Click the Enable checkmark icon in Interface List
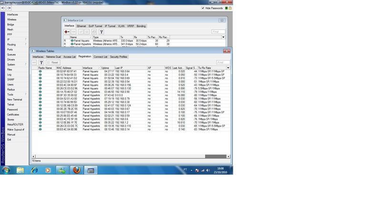The height and width of the screenshot is (206, 381). click(x=80, y=32)
